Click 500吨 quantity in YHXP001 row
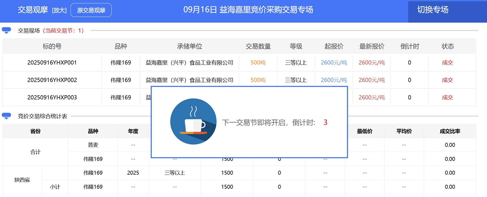 (258, 63)
